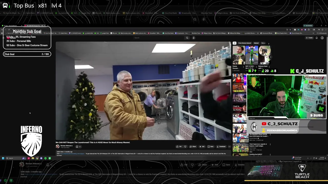The height and width of the screenshot is (184, 328).
Task: Dislike the Laundromat video
Action: [x=185, y=146]
